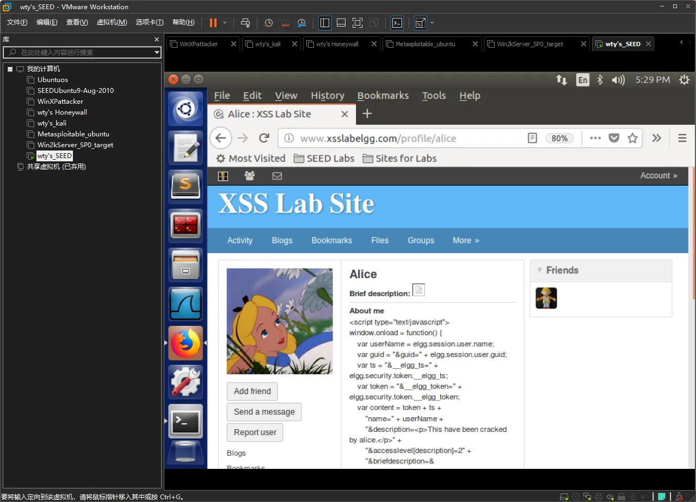Close the library panel with X
696x502 pixels.
coord(157,40)
